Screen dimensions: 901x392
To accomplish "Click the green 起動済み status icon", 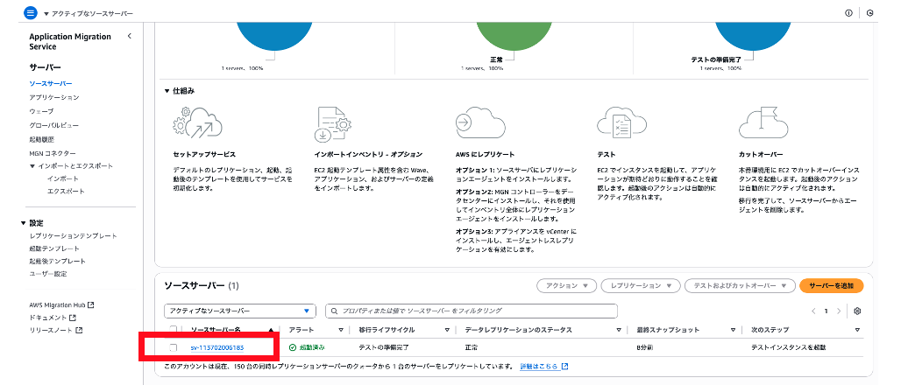I will pyautogui.click(x=293, y=347).
